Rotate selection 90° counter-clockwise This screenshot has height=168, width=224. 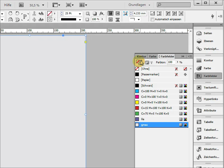pos(17,13)
